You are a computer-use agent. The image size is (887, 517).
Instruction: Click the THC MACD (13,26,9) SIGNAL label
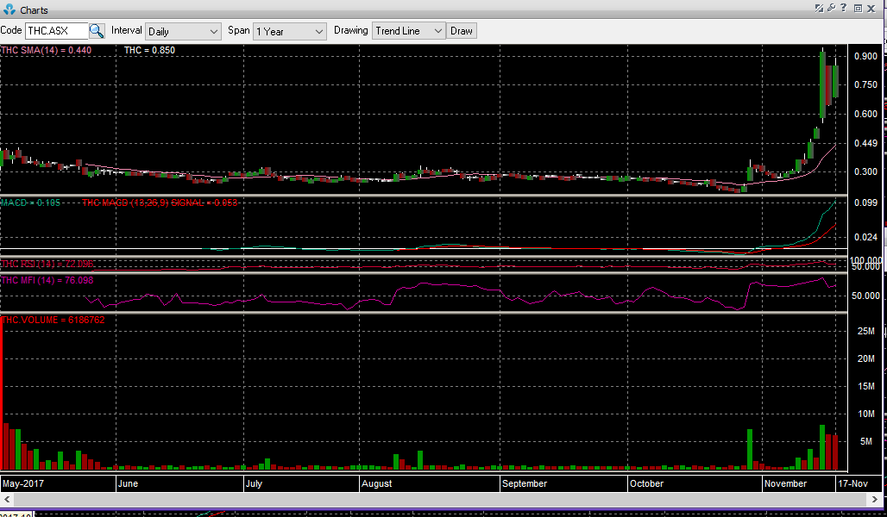(x=160, y=202)
